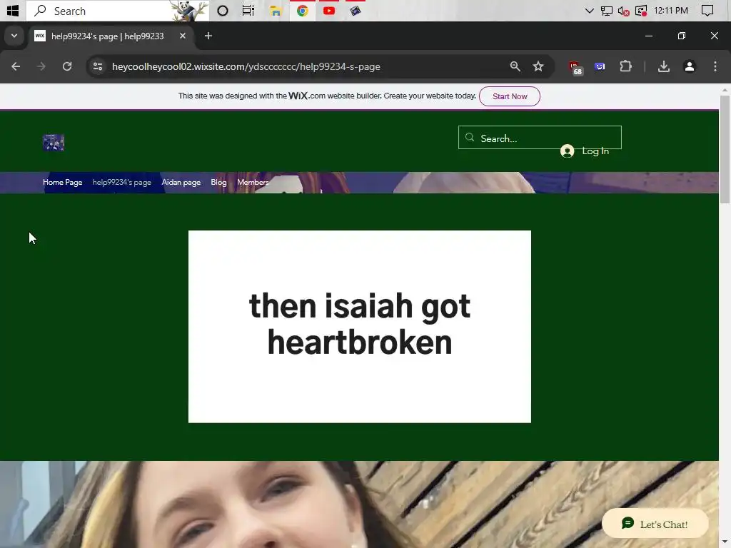Open the Windows Start menu
This screenshot has height=548, width=731.
tap(13, 10)
